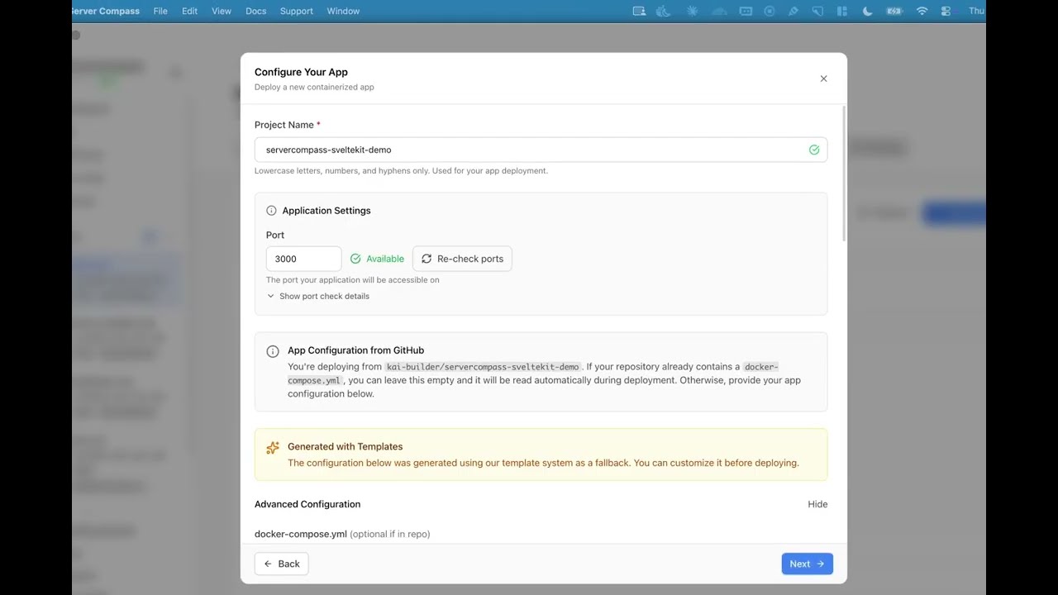Open Control Center from the menu bar
The height and width of the screenshot is (595, 1058).
point(946,11)
